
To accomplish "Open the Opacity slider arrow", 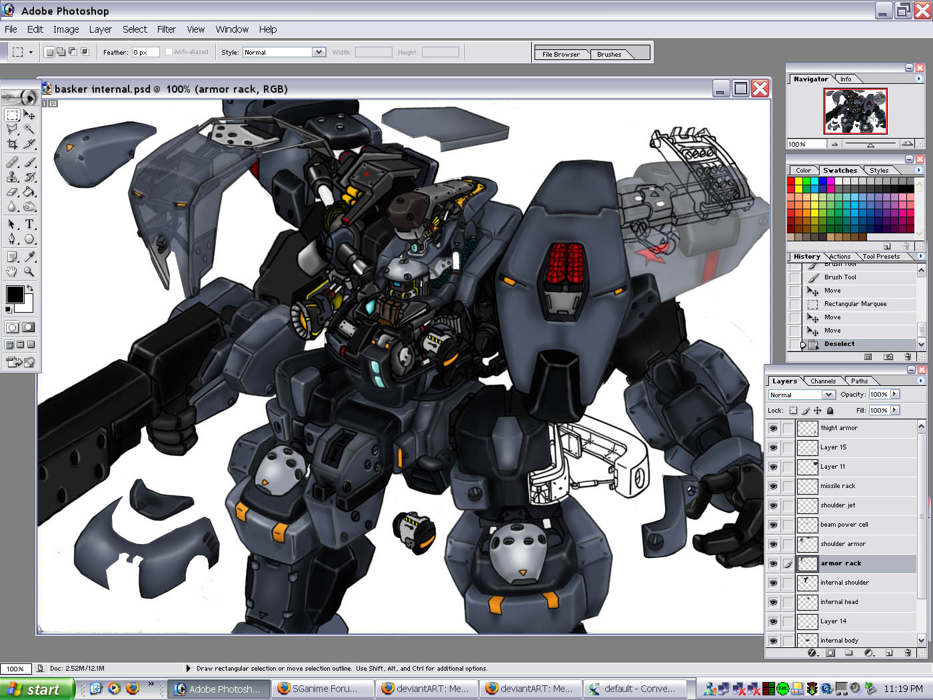I will tap(894, 394).
